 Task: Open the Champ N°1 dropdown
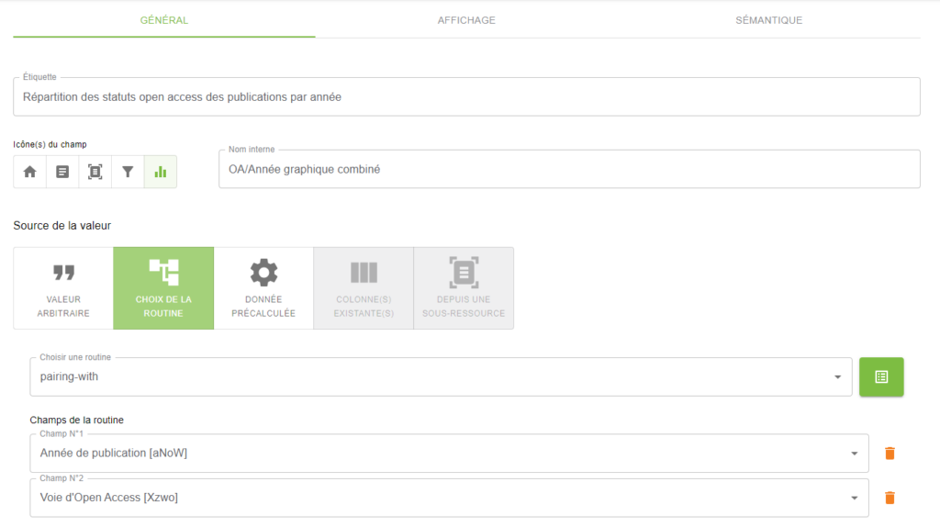[449, 454]
